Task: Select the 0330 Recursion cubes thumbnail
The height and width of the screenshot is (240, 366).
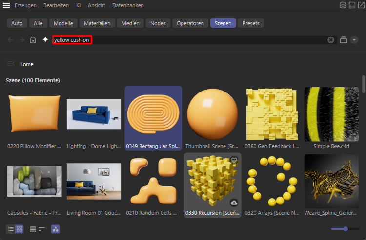Action: (x=212, y=181)
